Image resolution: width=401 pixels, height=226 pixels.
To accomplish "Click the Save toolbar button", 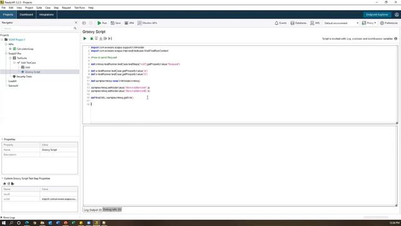I will [x=115, y=23].
